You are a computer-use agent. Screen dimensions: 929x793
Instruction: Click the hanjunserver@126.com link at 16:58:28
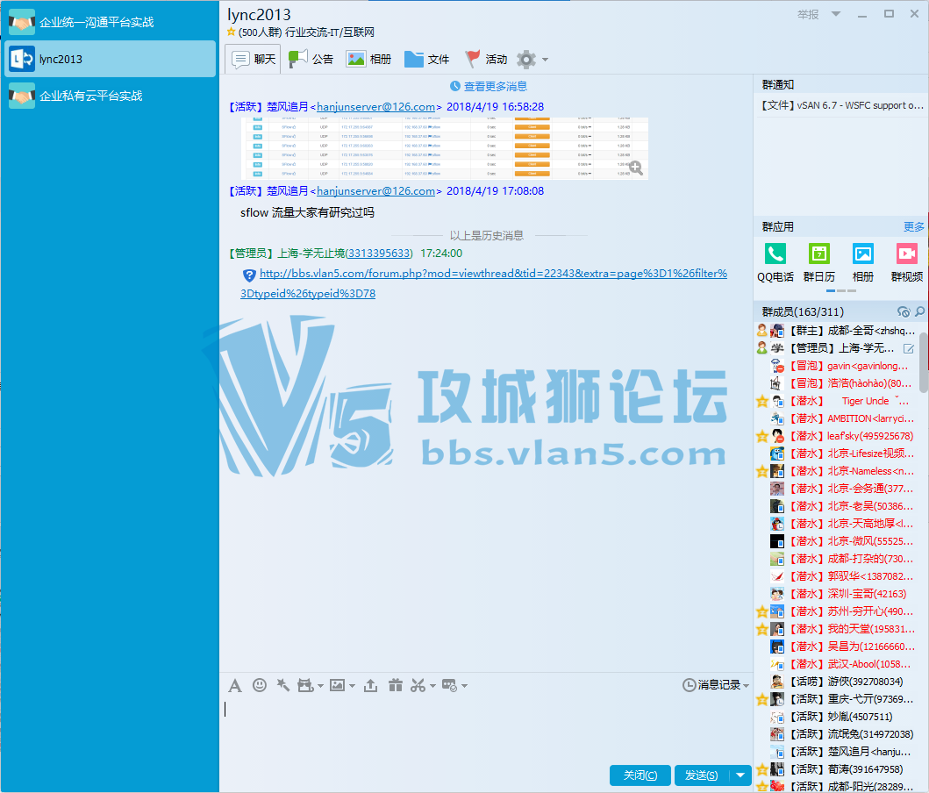pyautogui.click(x=375, y=107)
